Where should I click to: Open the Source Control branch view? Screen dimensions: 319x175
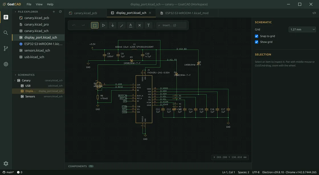pos(6,48)
